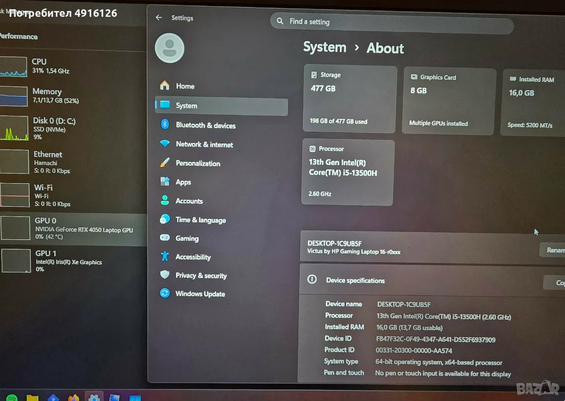Click the user account avatar in Settings
Viewport: 565px width, 401px height.
pos(169,48)
